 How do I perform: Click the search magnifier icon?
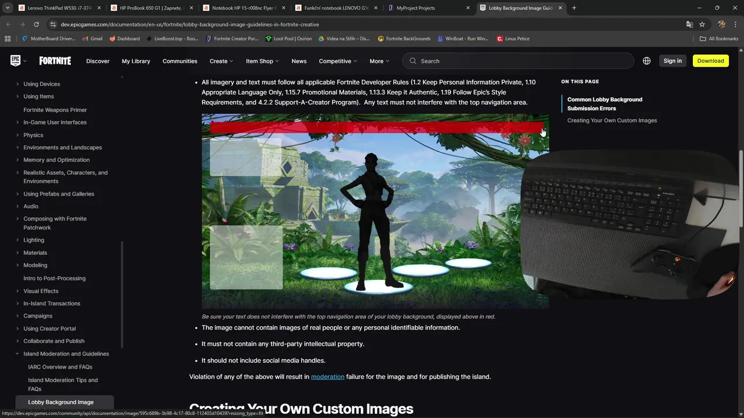coord(413,61)
